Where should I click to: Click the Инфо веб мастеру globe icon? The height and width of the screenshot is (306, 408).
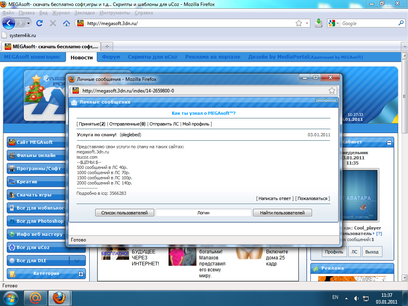point(12,234)
